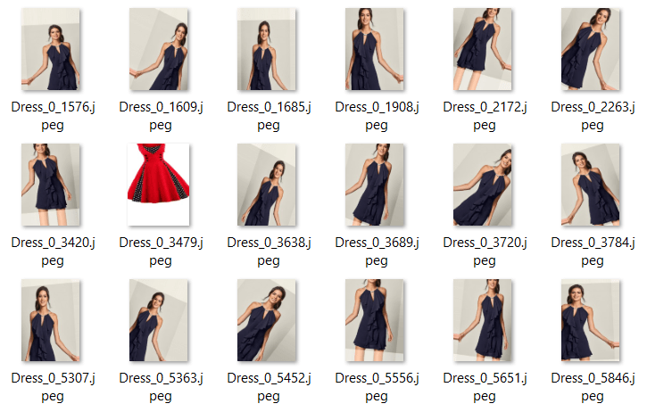Image resolution: width=647 pixels, height=412 pixels.
Task: Click the Dress_0_1609.jpeg image thumbnail
Action: point(159,49)
